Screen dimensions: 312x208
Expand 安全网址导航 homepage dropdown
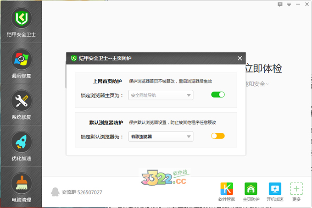(x=161, y=95)
